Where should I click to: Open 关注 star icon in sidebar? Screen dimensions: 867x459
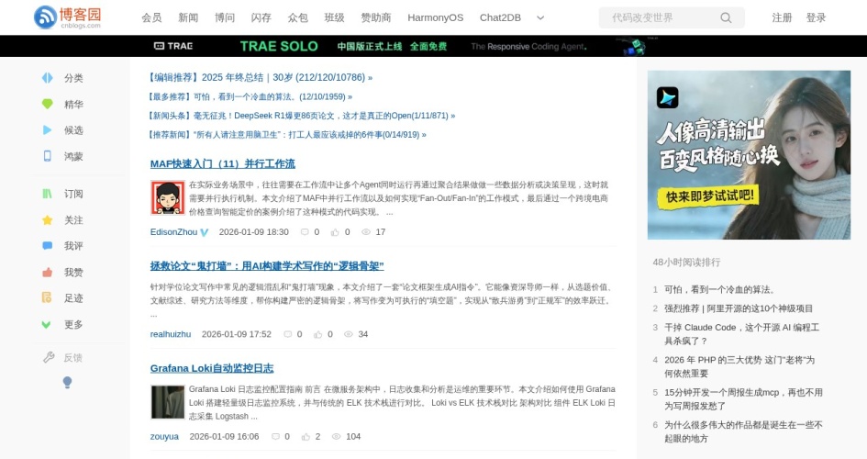pos(48,220)
